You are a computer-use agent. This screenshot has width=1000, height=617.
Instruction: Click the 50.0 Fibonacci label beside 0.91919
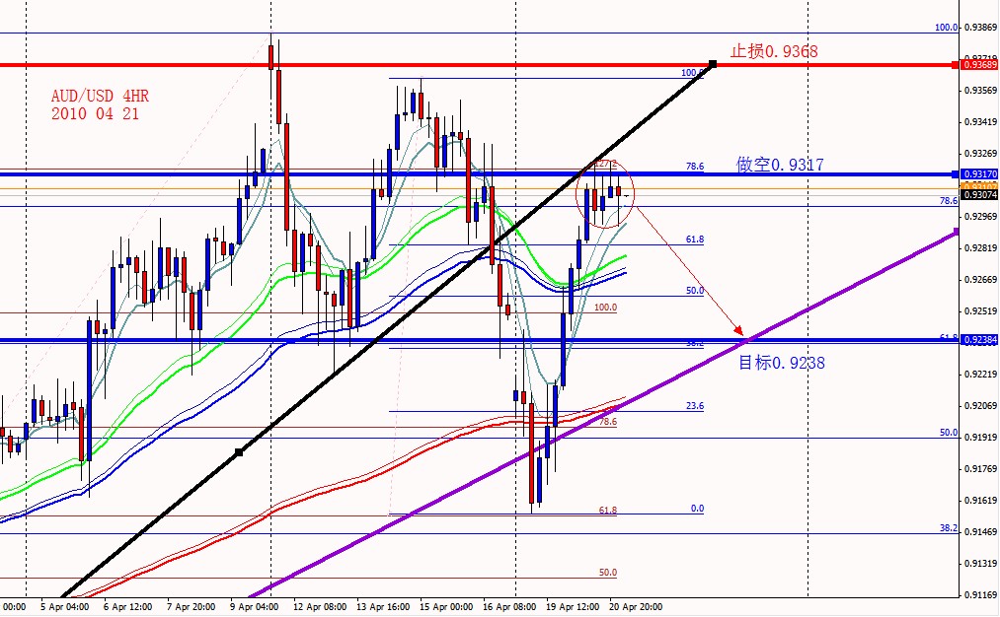949,433
